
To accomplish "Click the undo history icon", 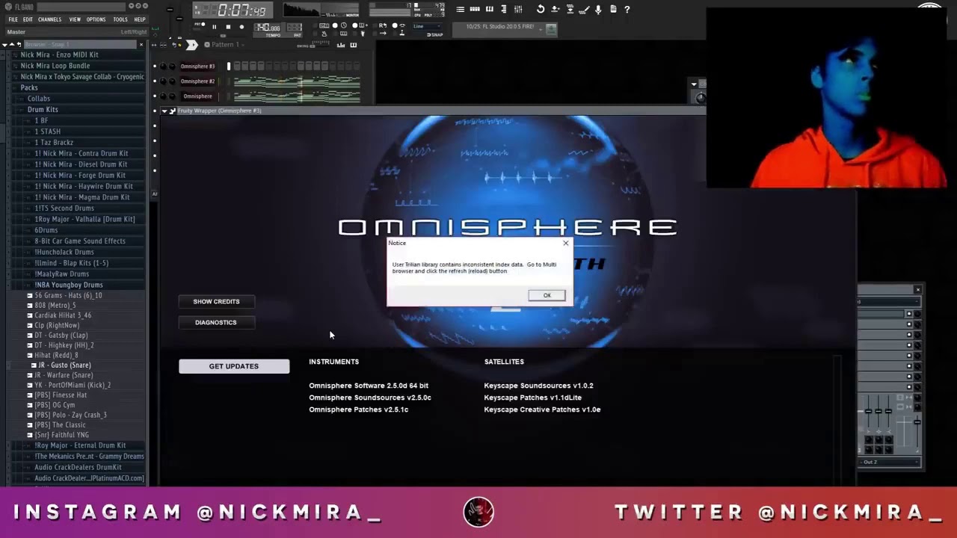I will click(541, 9).
